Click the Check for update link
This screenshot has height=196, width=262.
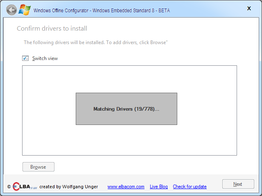(190, 187)
